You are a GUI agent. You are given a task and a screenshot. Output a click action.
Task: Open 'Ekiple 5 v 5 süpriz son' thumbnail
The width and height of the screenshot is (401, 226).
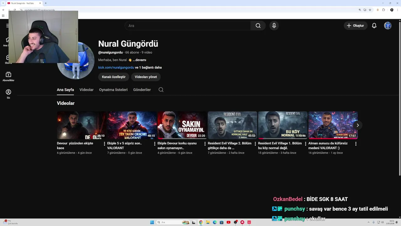(132, 125)
